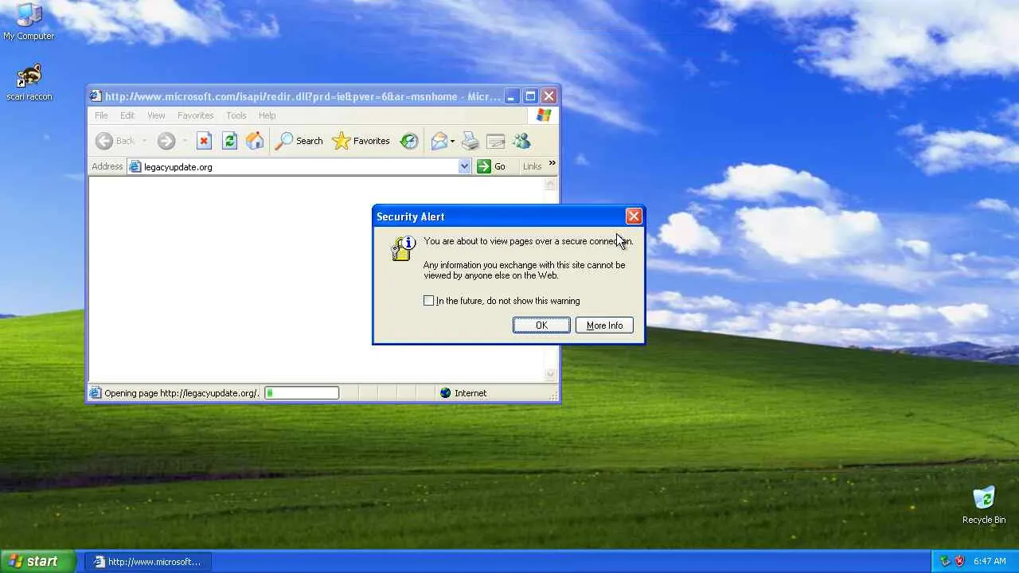This screenshot has height=573, width=1019.
Task: Open the Address bar dropdown list
Action: [465, 166]
